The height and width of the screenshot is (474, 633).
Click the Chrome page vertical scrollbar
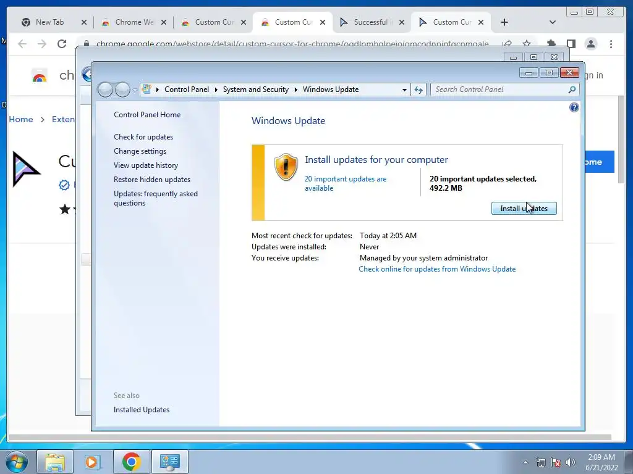(x=621, y=139)
